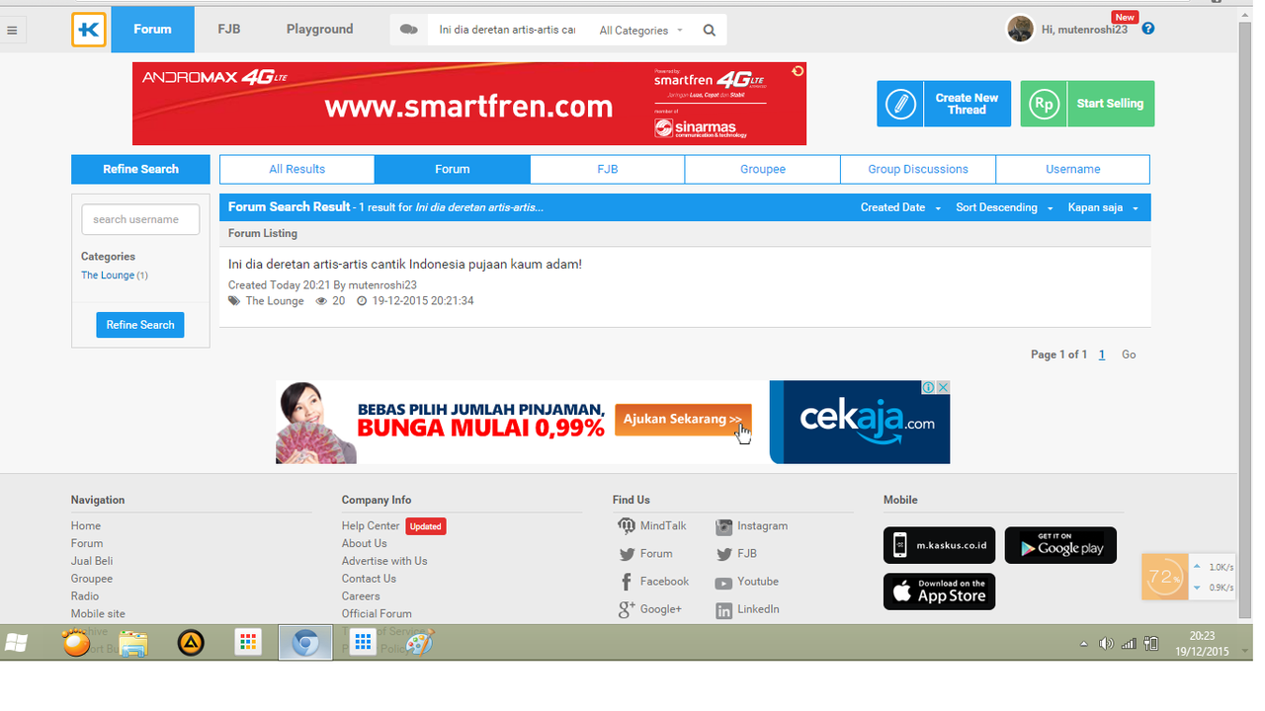The width and height of the screenshot is (1265, 711).
Task: Select the Group Discussions search tab
Action: 918,169
